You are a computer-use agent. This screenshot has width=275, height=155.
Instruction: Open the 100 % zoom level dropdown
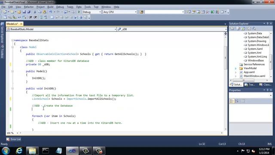click(x=17, y=133)
